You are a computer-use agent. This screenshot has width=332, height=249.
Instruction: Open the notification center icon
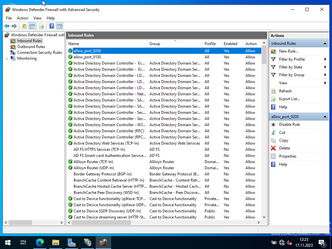(x=322, y=243)
